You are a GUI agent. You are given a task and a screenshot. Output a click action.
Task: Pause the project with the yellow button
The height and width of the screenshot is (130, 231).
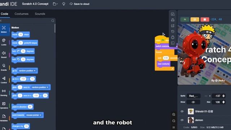coord(195,19)
